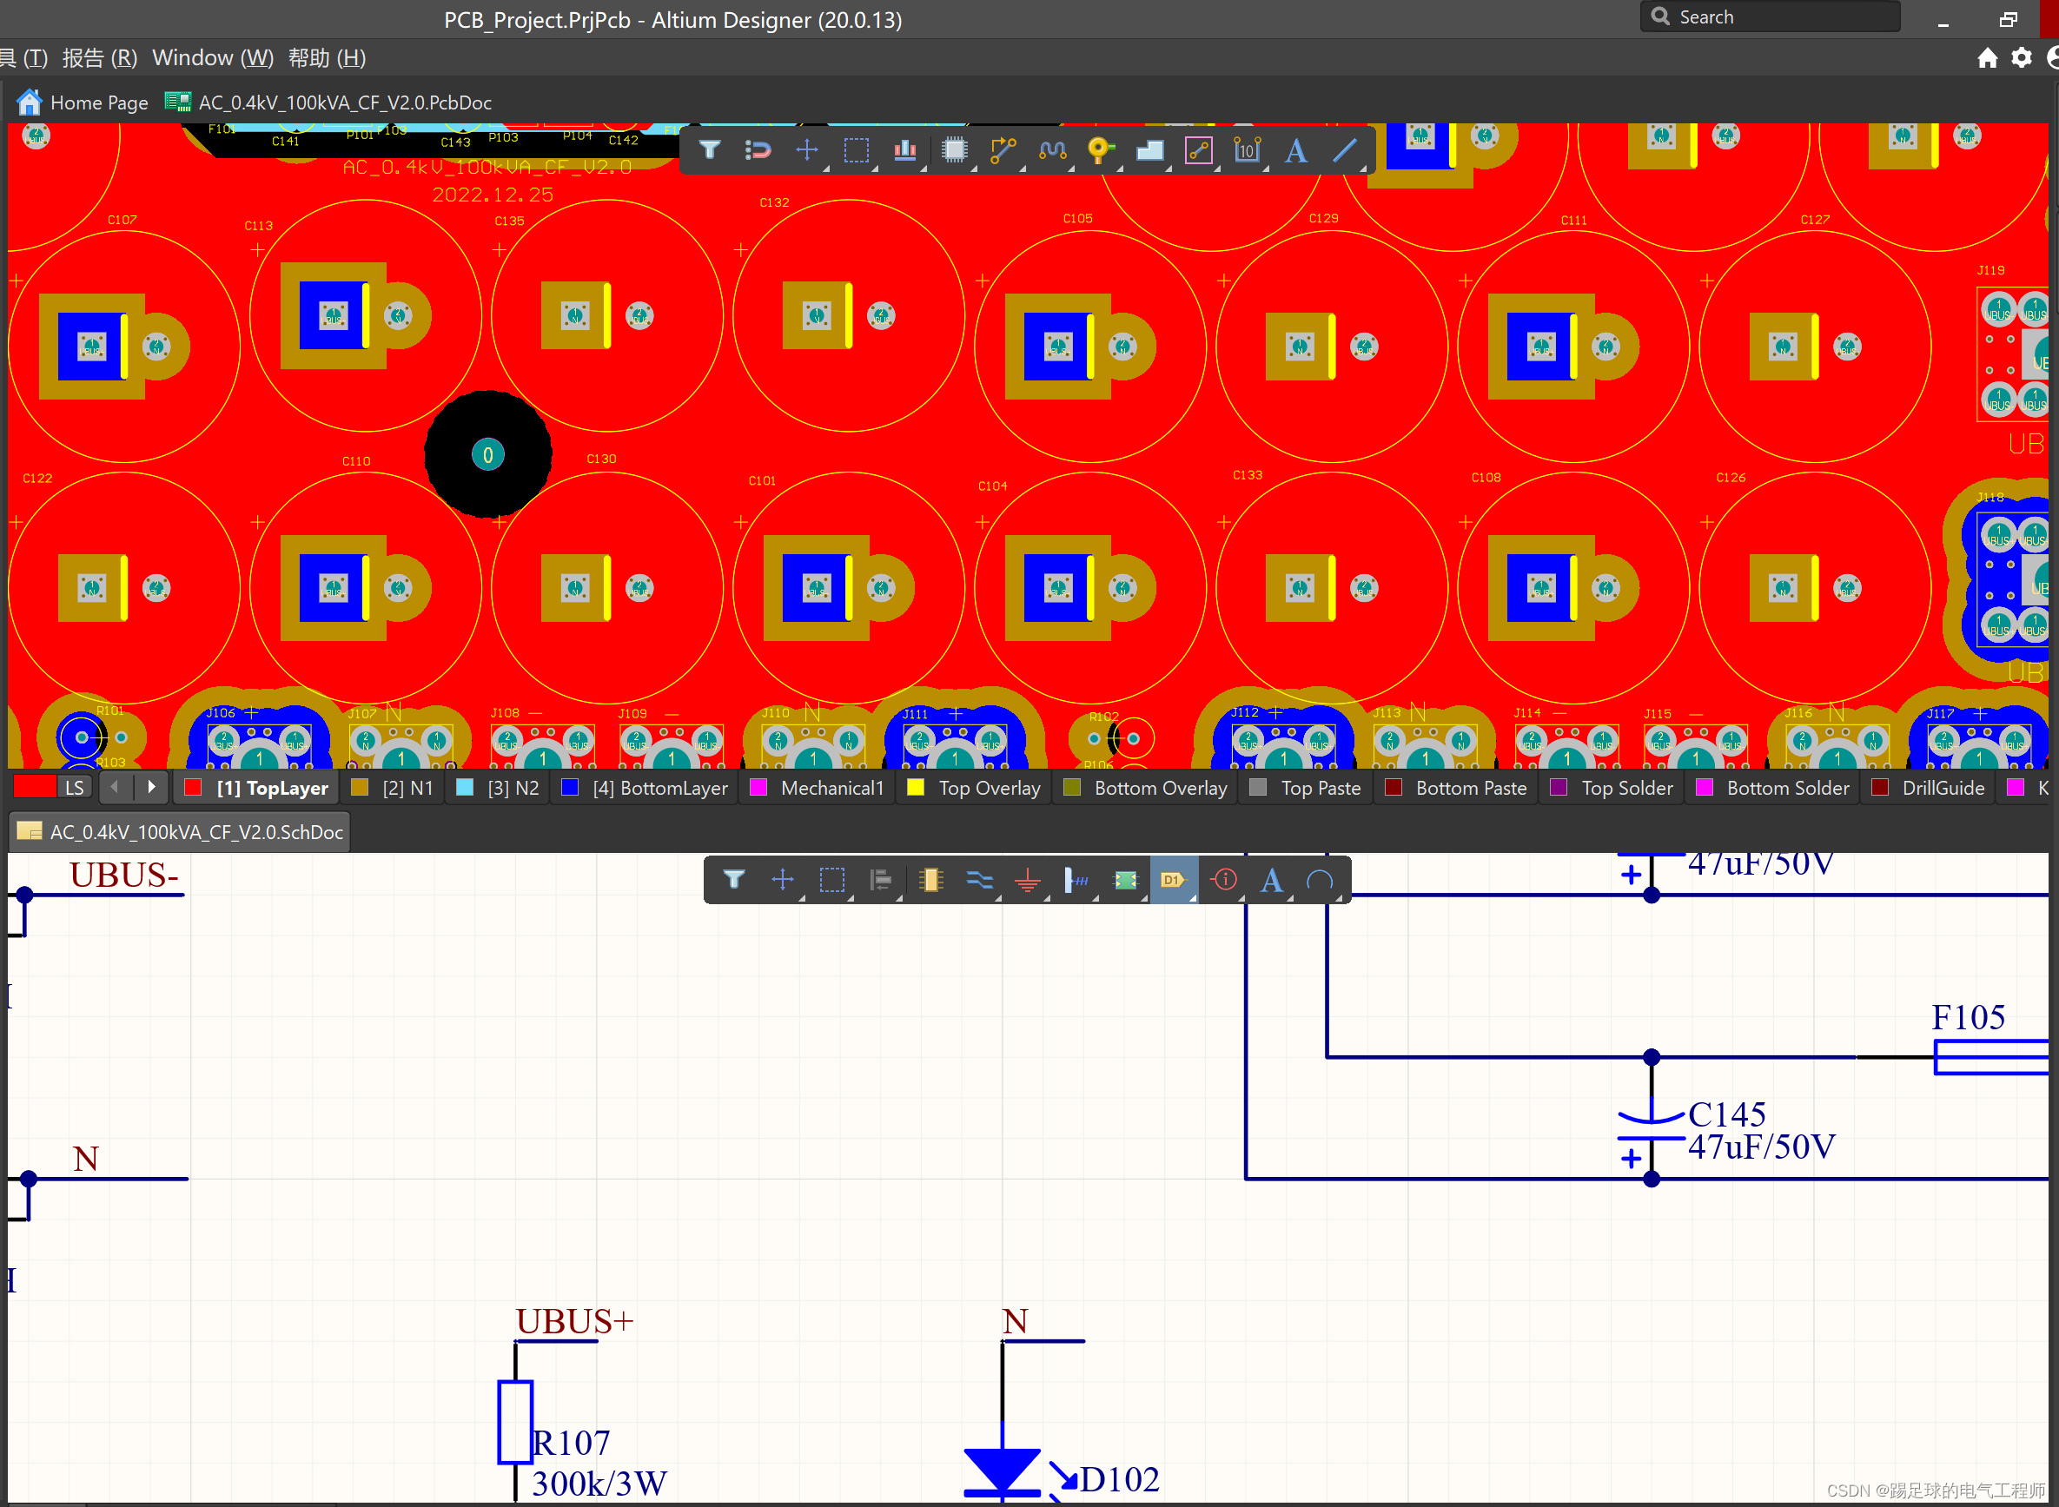
Task: Select the Place Component chip icon
Action: coord(954,149)
